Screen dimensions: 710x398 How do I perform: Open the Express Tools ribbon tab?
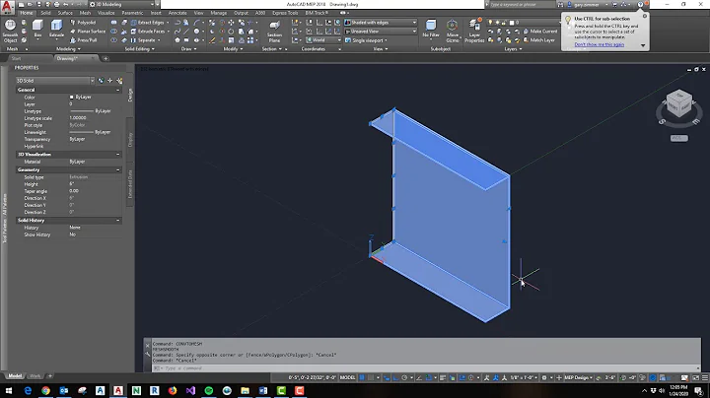tap(285, 13)
